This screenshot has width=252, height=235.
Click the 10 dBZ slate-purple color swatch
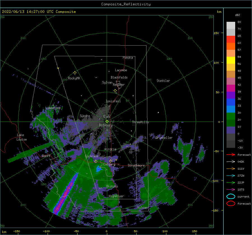point(231,130)
